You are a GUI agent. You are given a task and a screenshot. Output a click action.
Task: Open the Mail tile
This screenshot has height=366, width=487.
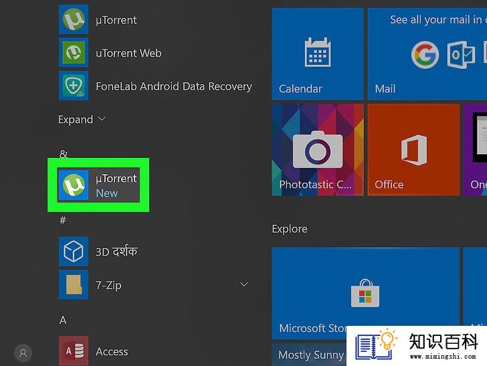click(427, 54)
